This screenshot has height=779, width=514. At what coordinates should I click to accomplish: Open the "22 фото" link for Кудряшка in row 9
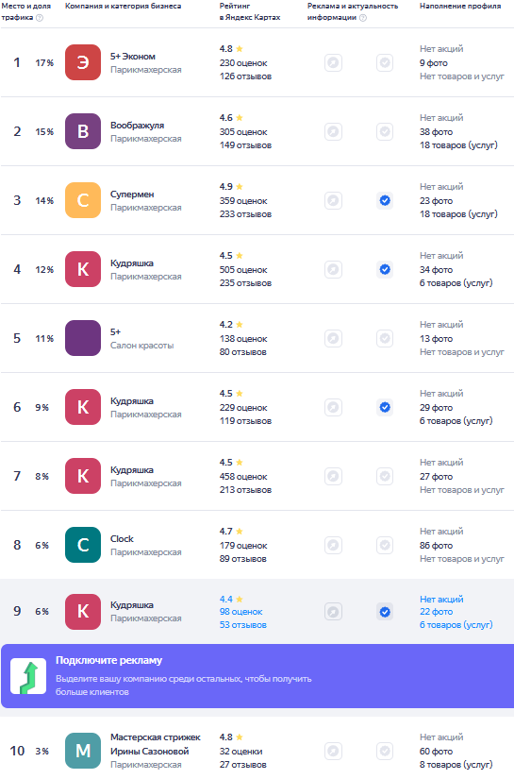[436, 612]
